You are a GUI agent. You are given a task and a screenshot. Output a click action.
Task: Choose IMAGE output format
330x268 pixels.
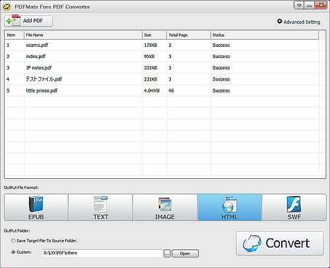pyautogui.click(x=165, y=207)
